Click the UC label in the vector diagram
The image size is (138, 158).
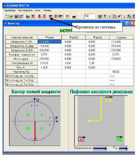[x=81, y=140]
